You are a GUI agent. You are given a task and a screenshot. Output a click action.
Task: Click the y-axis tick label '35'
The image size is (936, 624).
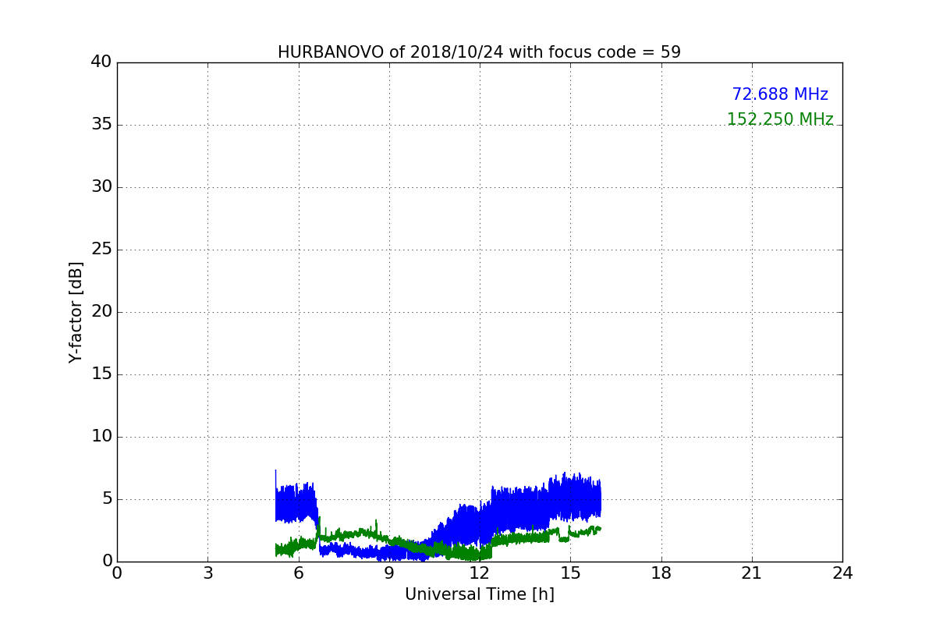(x=101, y=125)
